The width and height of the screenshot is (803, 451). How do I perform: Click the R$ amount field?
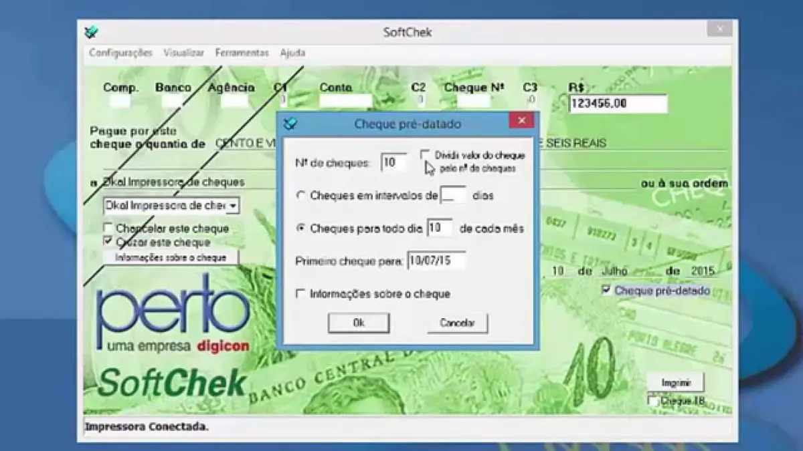[x=618, y=104]
